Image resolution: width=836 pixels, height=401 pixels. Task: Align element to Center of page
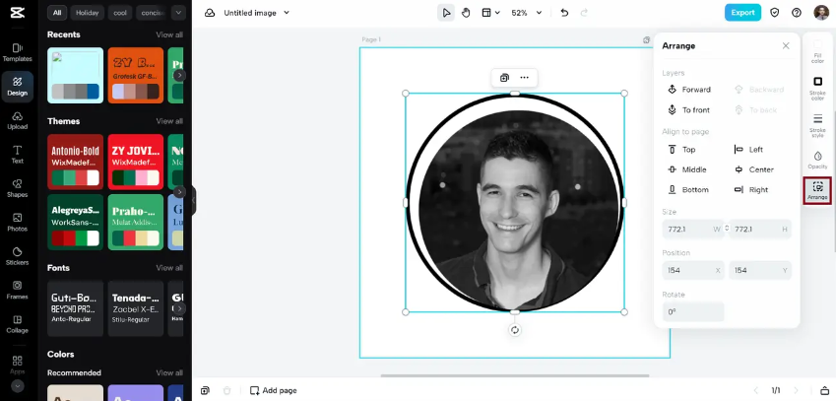(754, 169)
